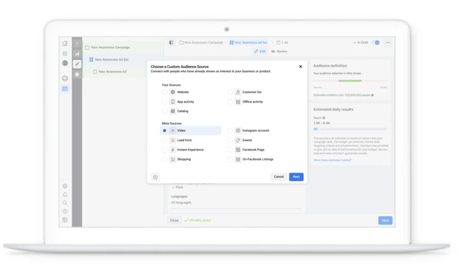Select the Video radio button
This screenshot has width=459, height=279.
tap(164, 130)
